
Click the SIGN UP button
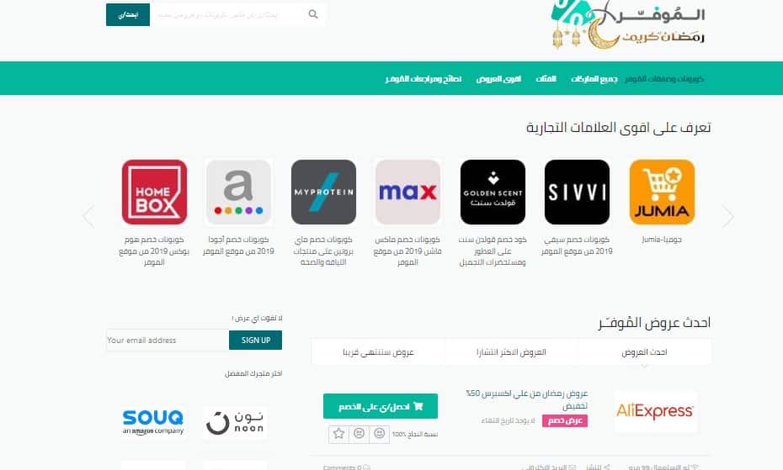click(x=256, y=341)
